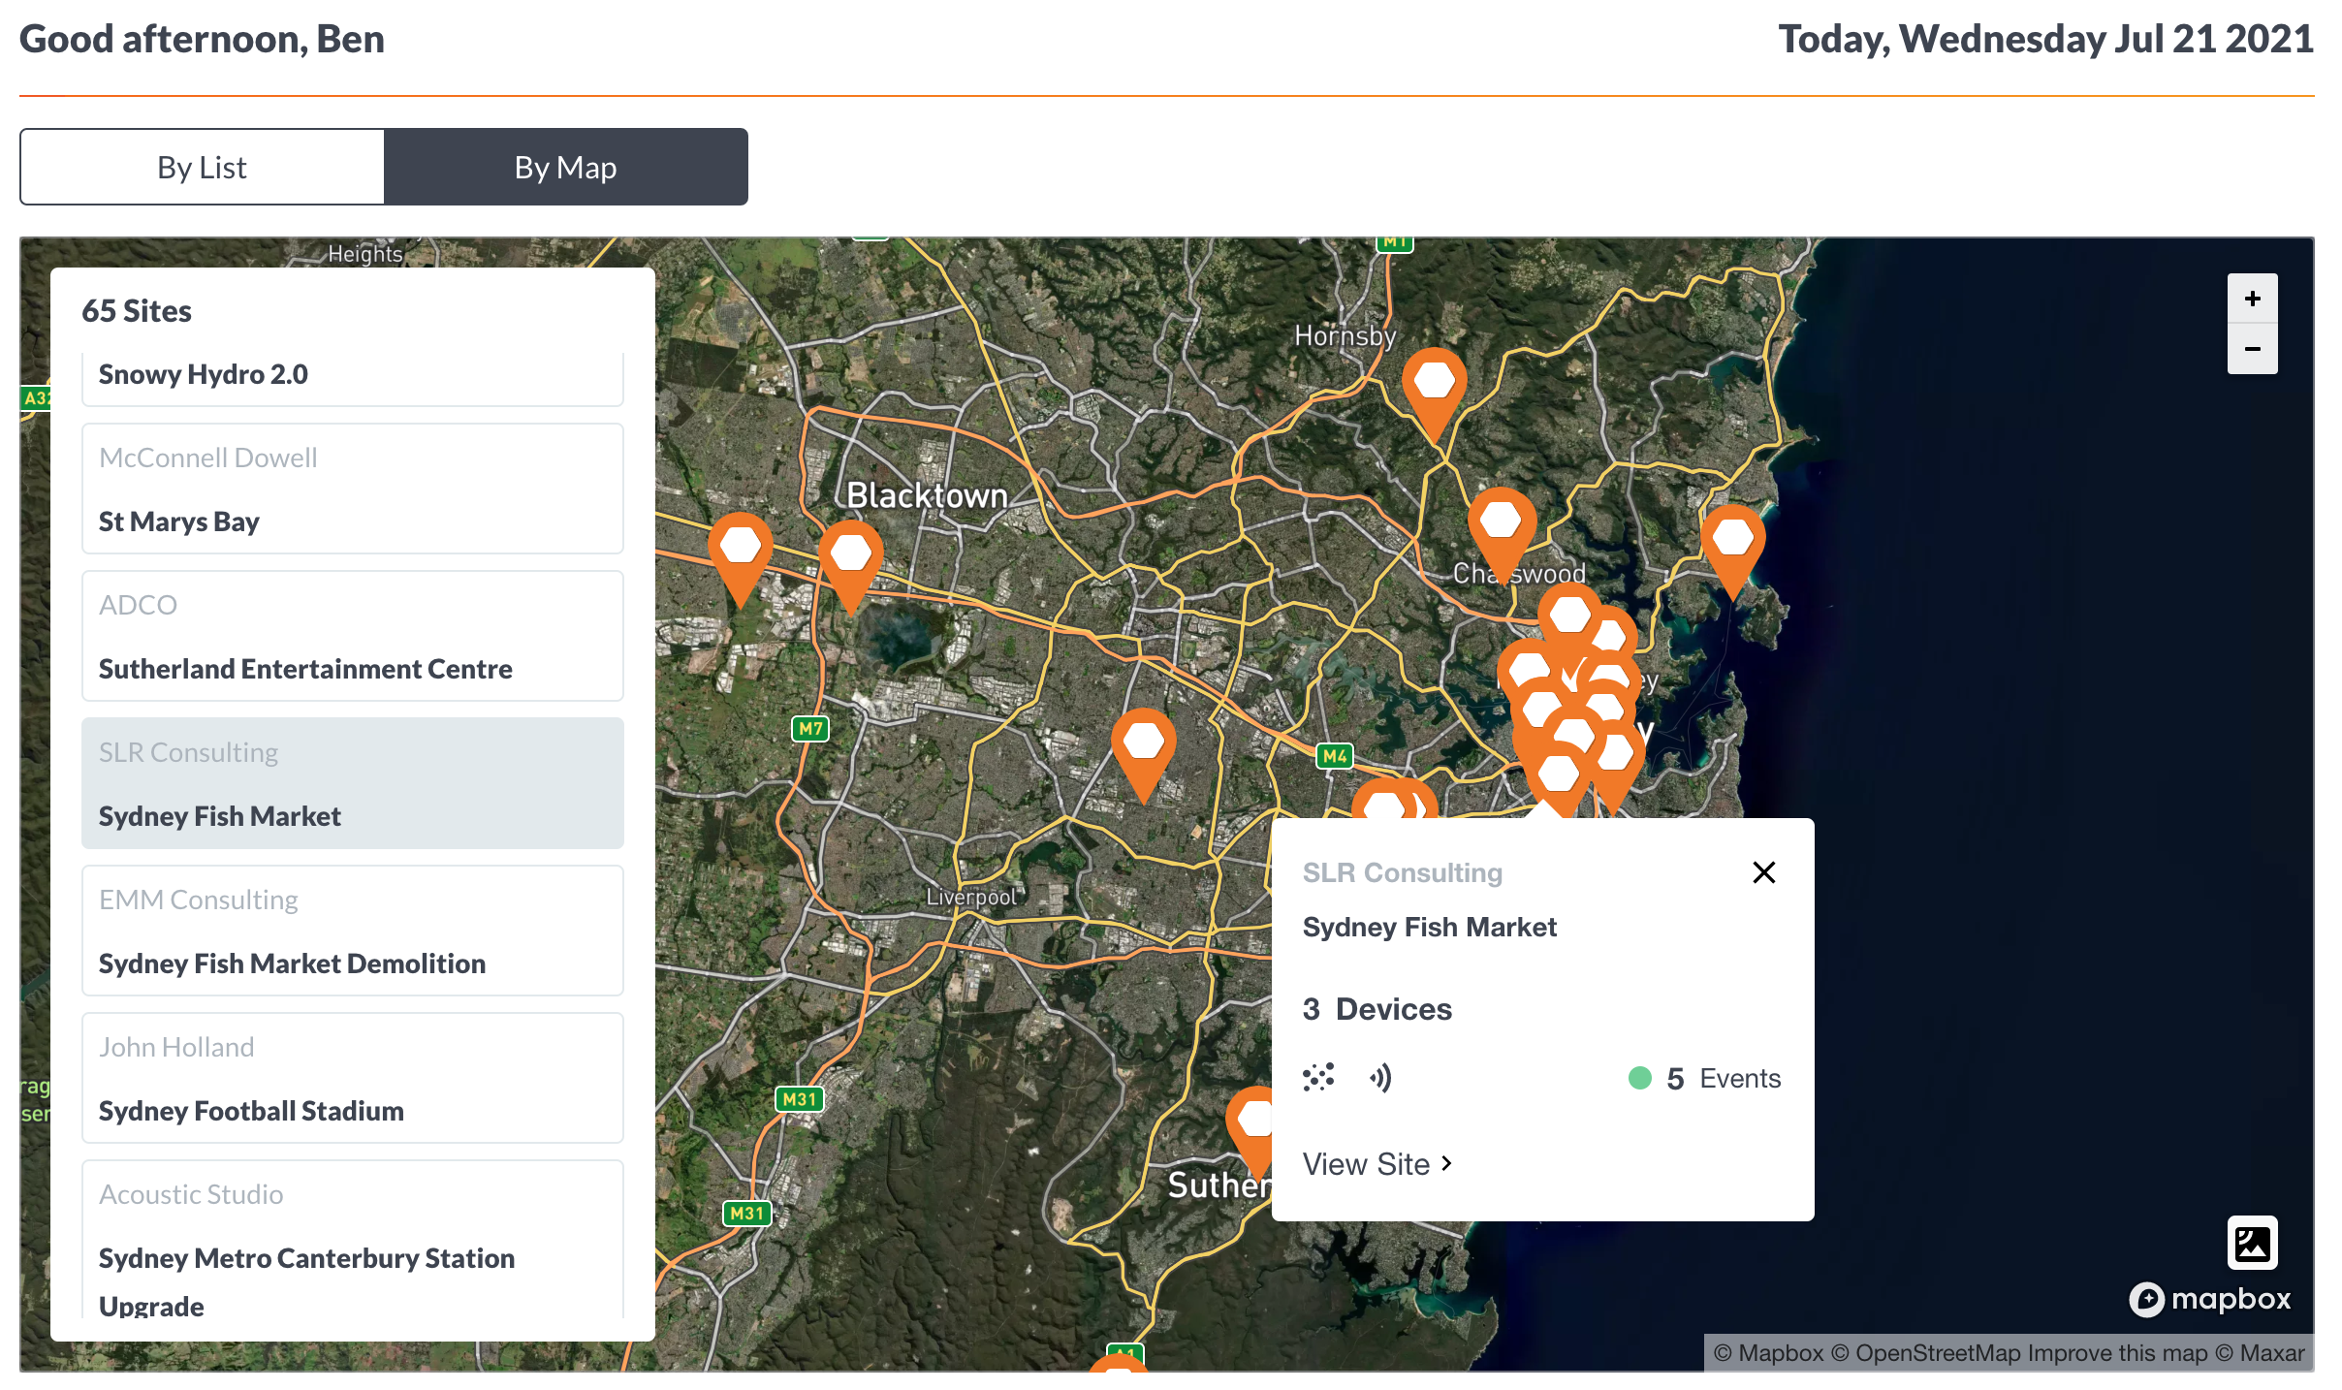This screenshot has height=1390, width=2342.
Task: Click the 65 Sites heading
Action: pyautogui.click(x=137, y=311)
